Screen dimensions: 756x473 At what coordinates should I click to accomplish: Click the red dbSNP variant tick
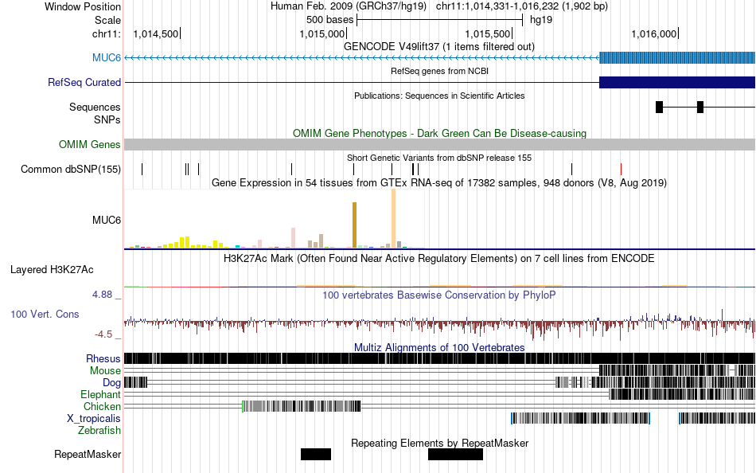click(x=621, y=169)
